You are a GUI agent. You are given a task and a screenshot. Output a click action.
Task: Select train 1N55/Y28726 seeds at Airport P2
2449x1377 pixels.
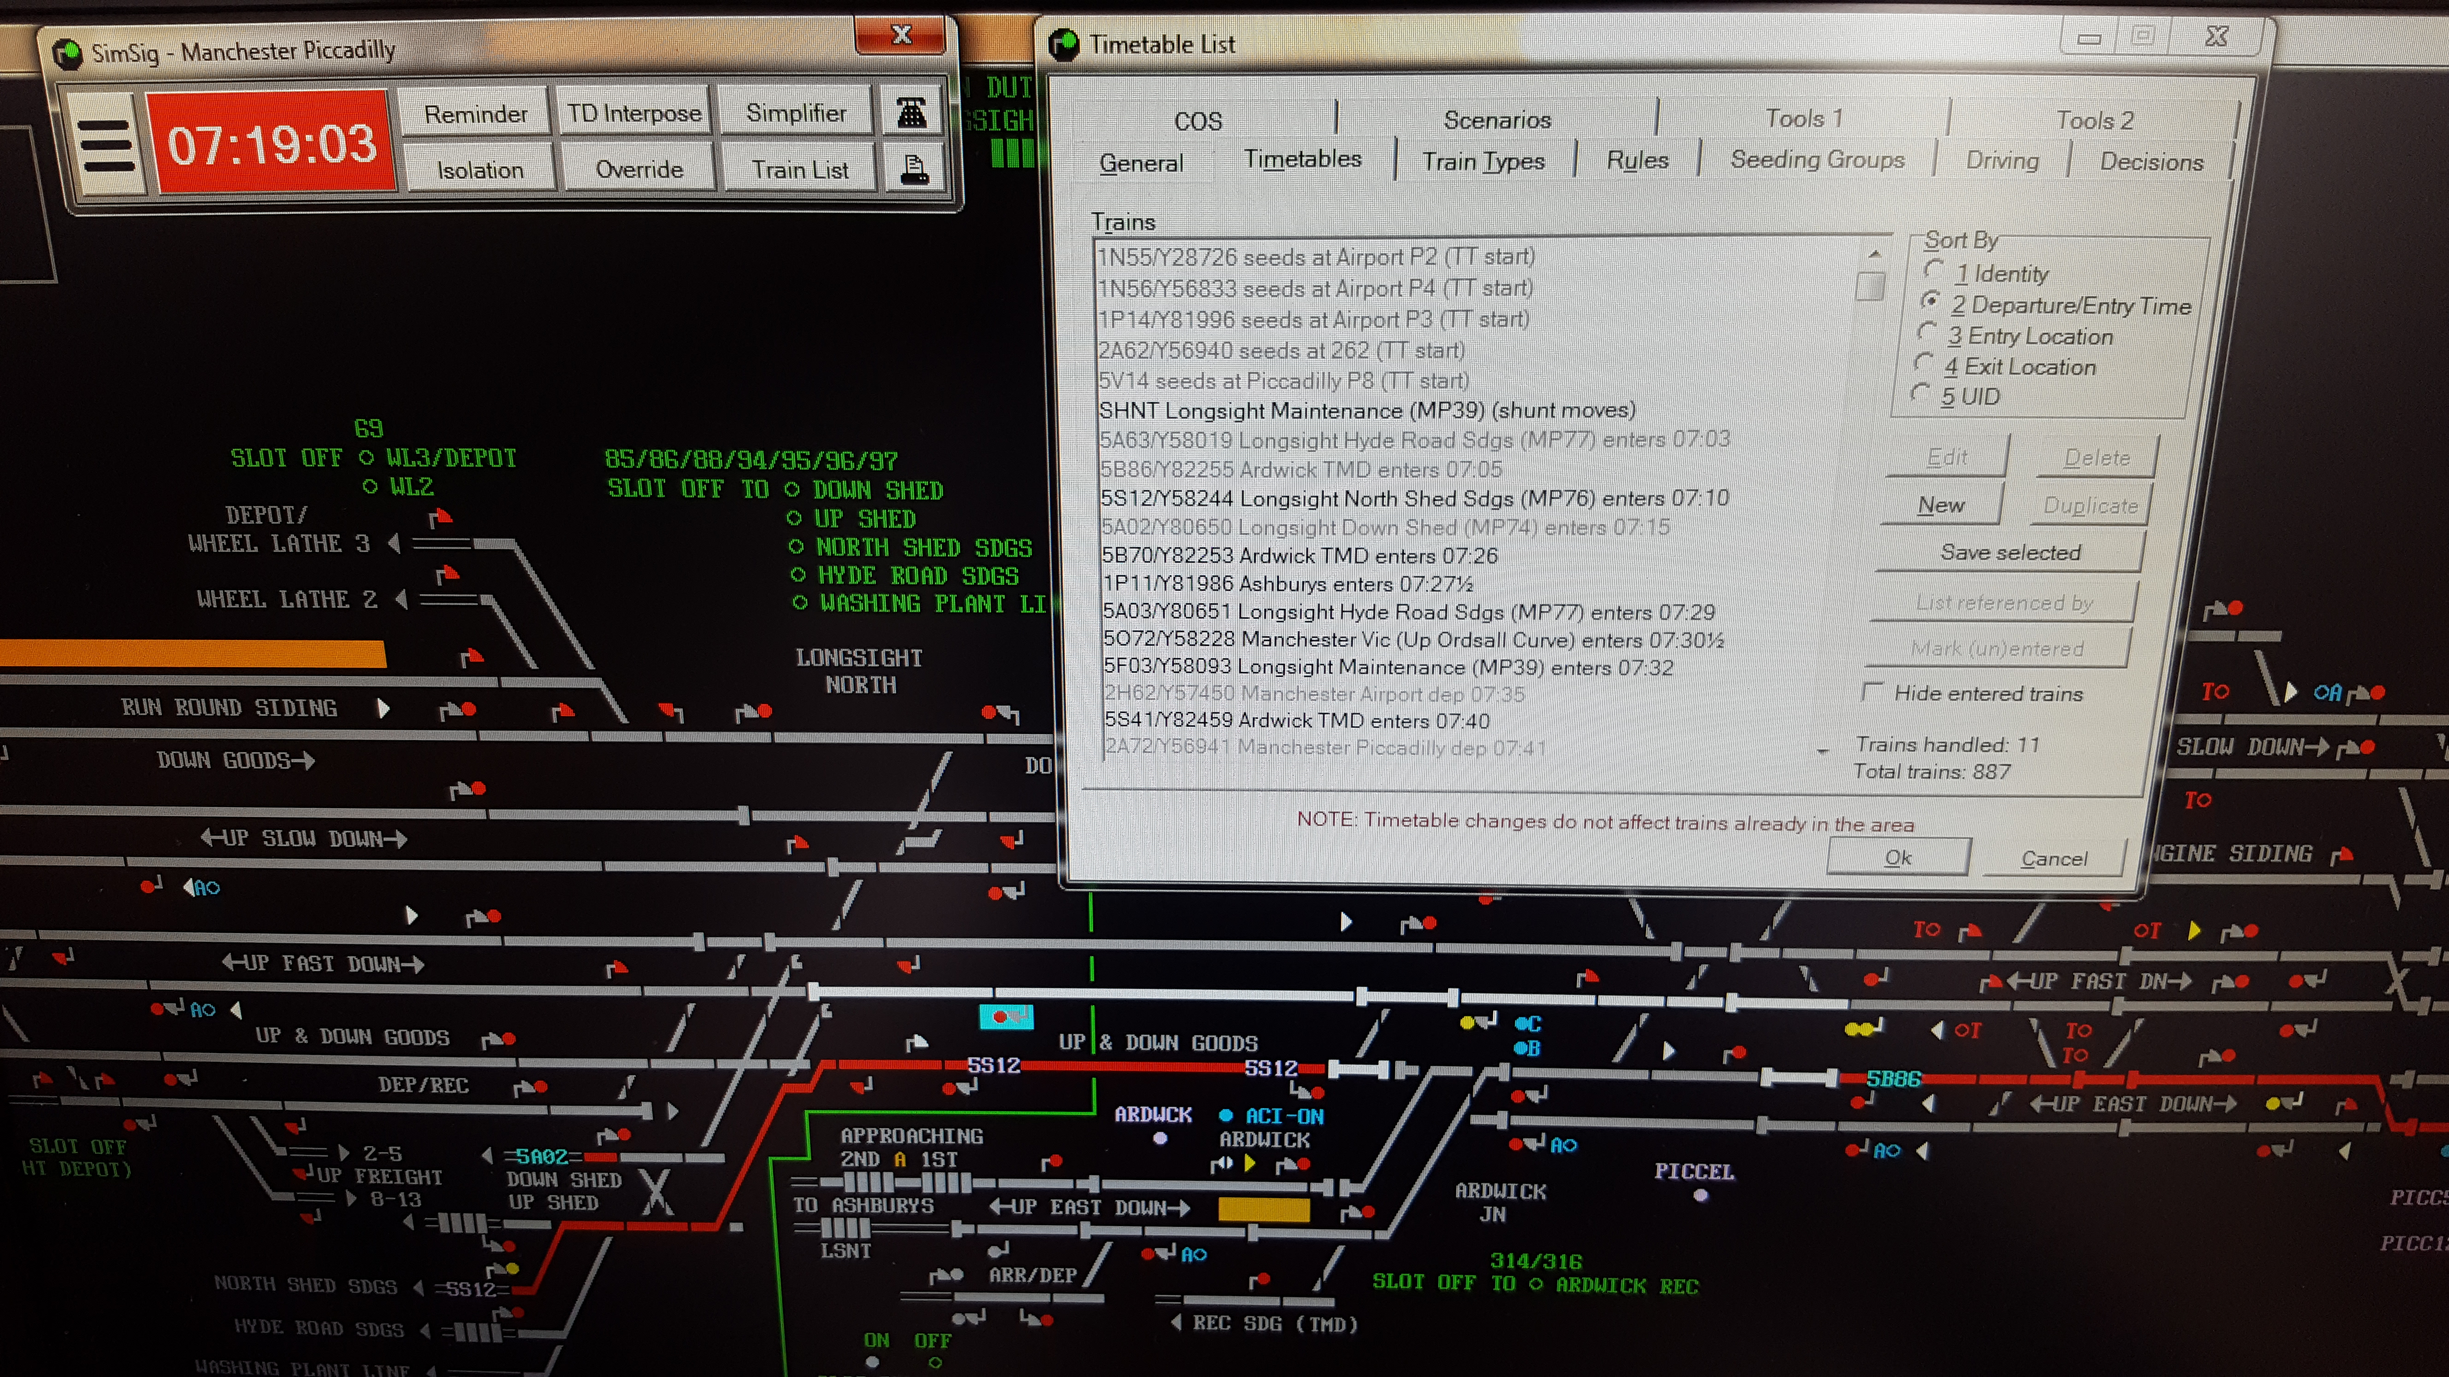tap(1317, 257)
